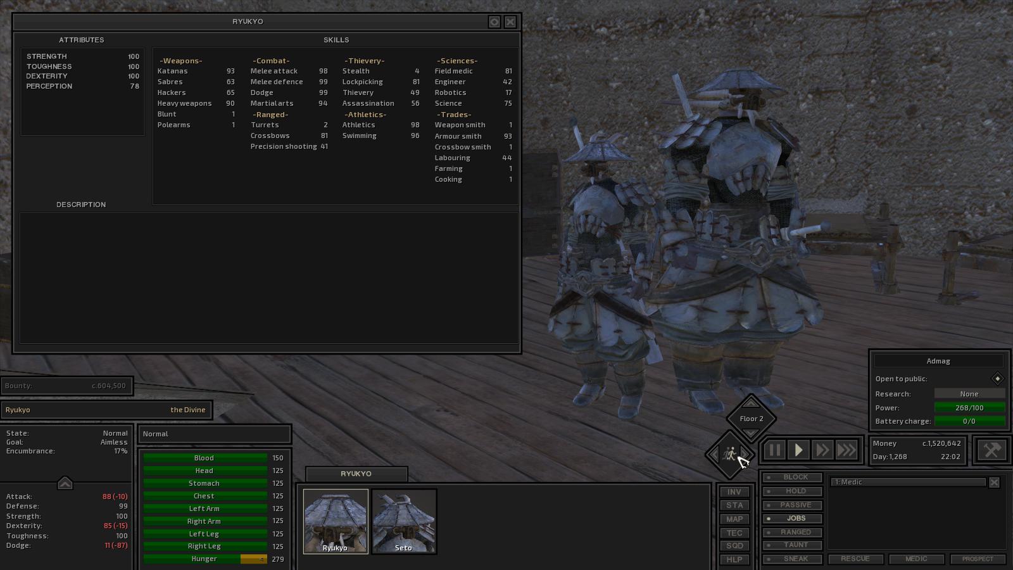This screenshot has height=570, width=1013.
Task: Toggle the Open to public diamond
Action: tap(997, 379)
